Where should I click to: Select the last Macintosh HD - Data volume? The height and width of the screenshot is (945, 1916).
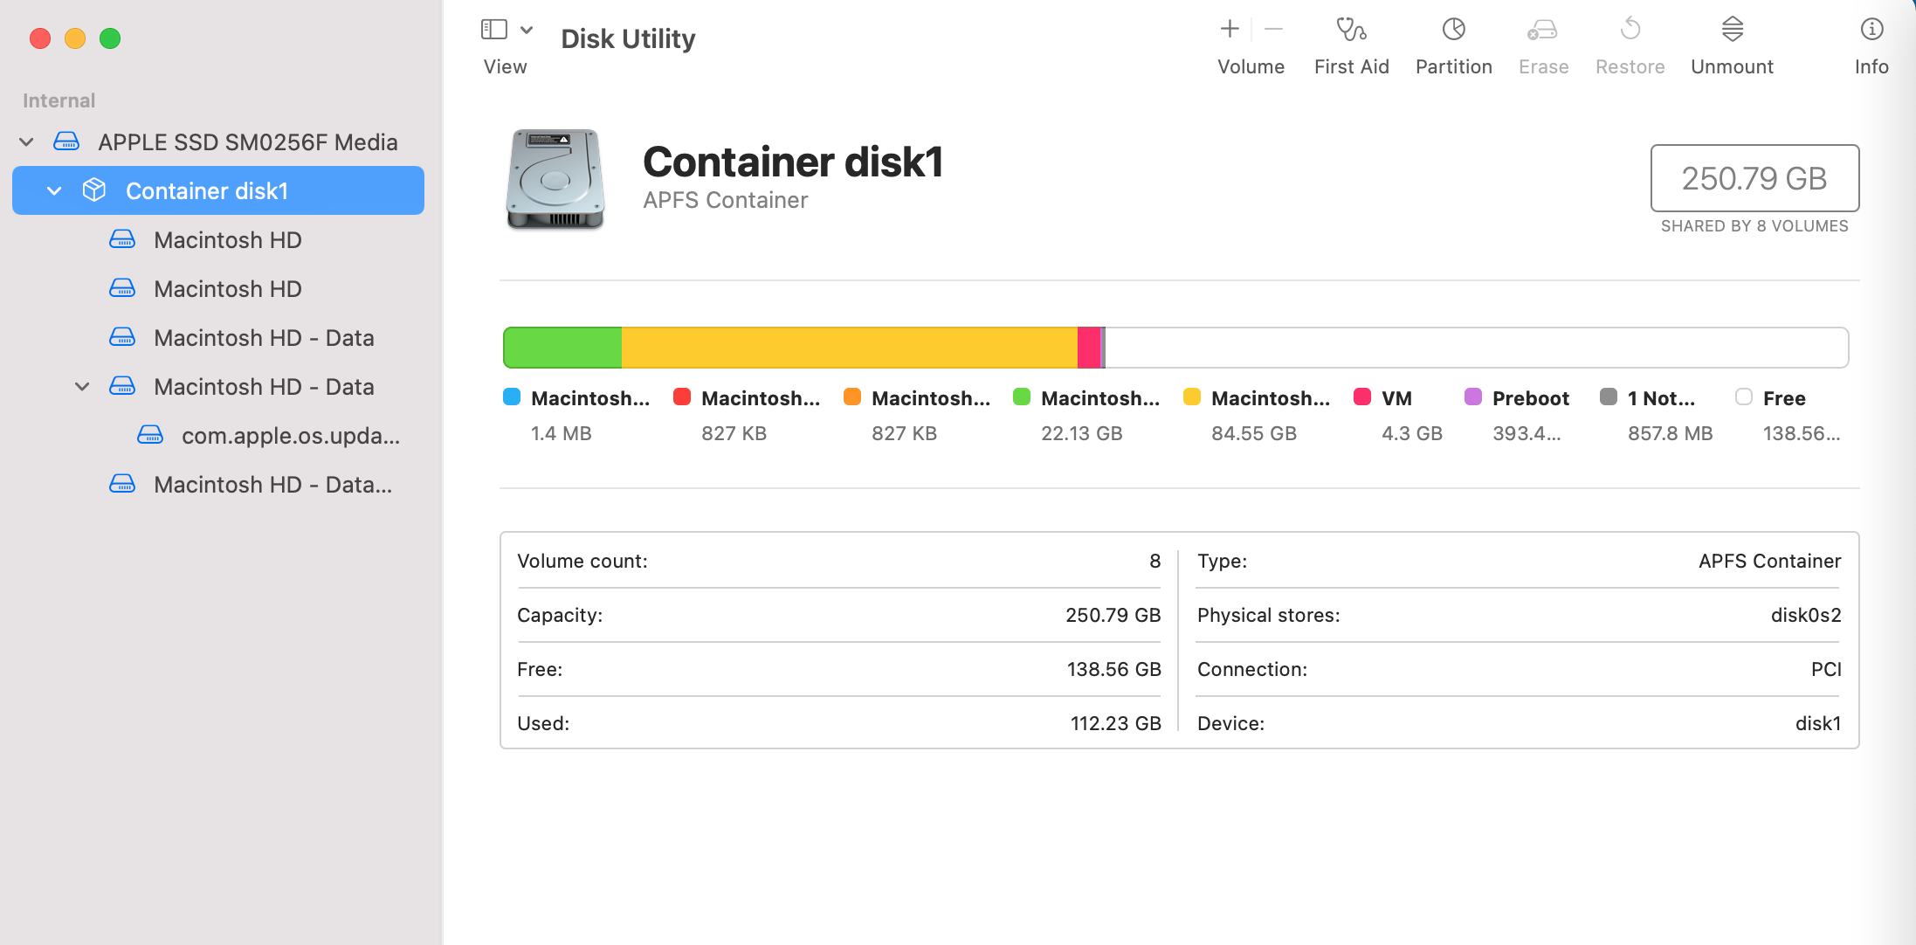[x=272, y=484]
